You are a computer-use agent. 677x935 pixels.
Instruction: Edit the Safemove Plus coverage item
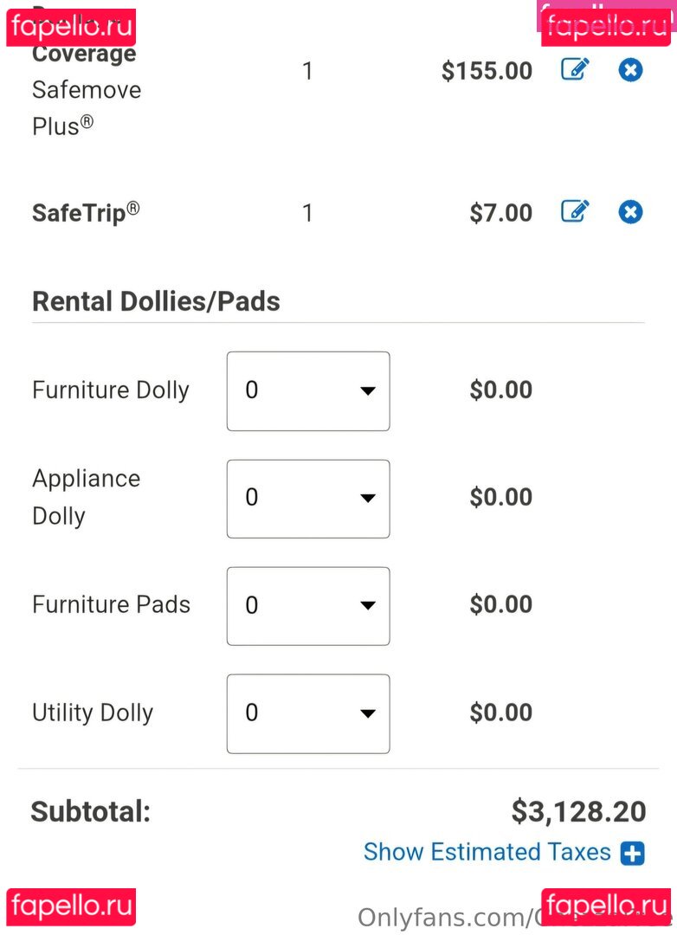point(575,70)
